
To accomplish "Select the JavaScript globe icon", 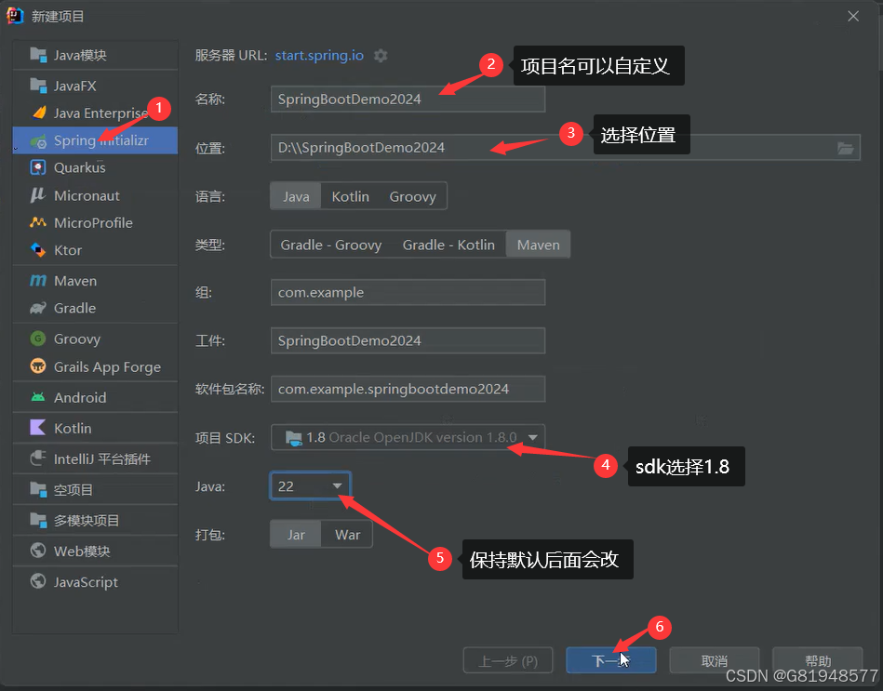I will [38, 580].
